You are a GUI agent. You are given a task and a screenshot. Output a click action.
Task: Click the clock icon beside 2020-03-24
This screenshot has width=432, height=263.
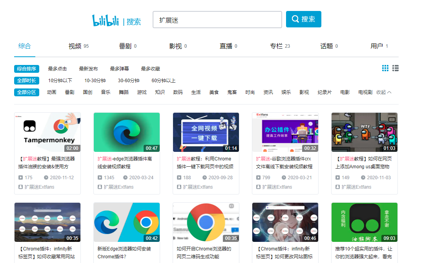(x=125, y=178)
